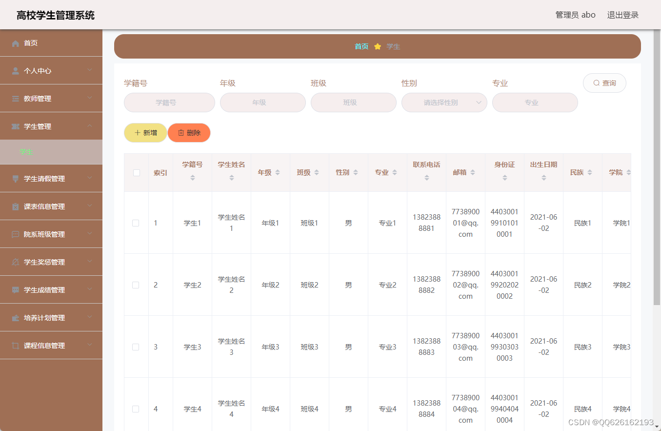
Task: Expand 学生奖惩管理 using its chevron
Action: click(90, 262)
